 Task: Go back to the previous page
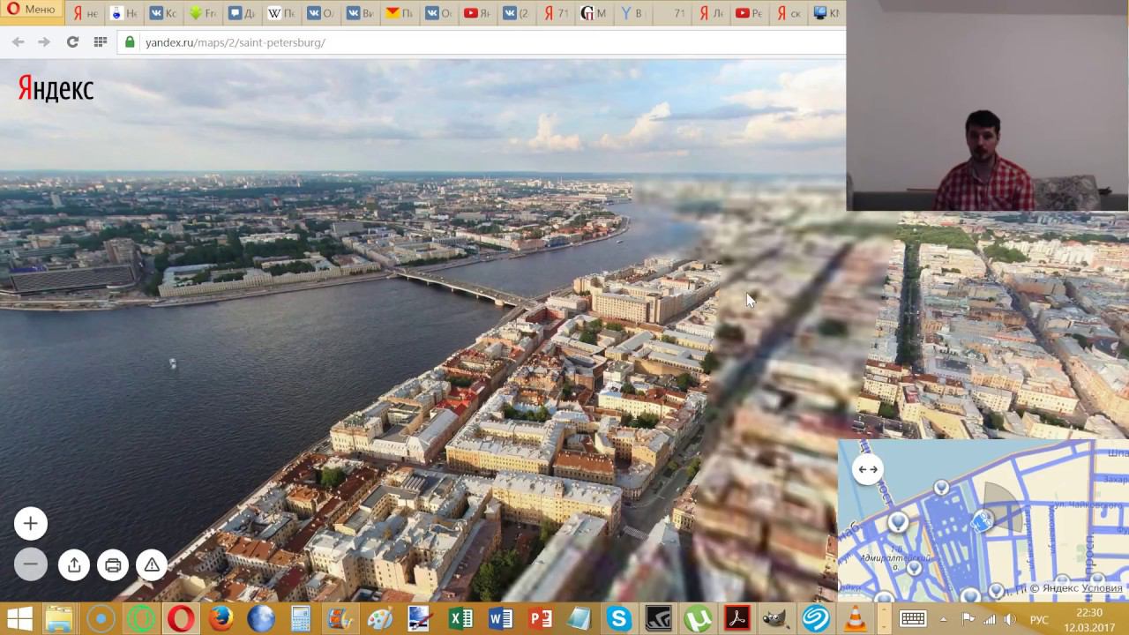19,41
